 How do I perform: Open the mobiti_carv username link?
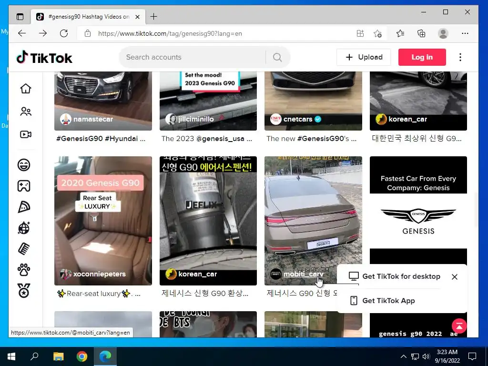tap(304, 274)
